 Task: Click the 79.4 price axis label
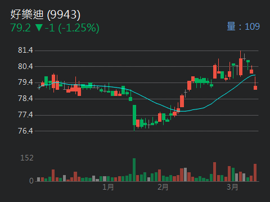pos(25,82)
